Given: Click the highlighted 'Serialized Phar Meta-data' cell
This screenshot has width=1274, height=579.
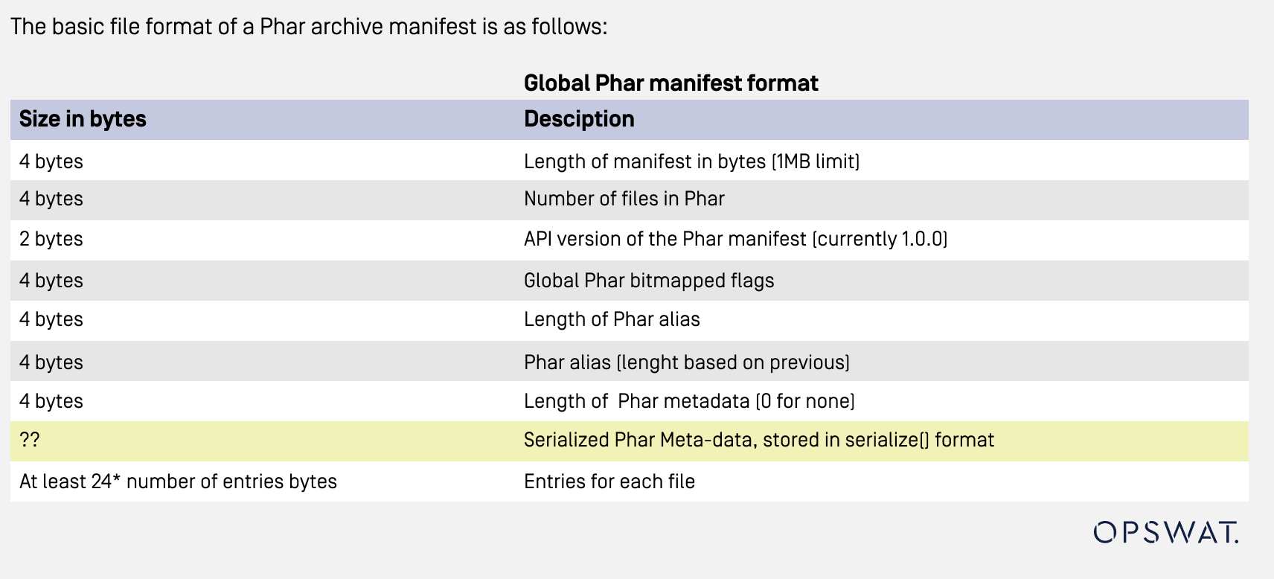Looking at the screenshot, I should click(758, 440).
